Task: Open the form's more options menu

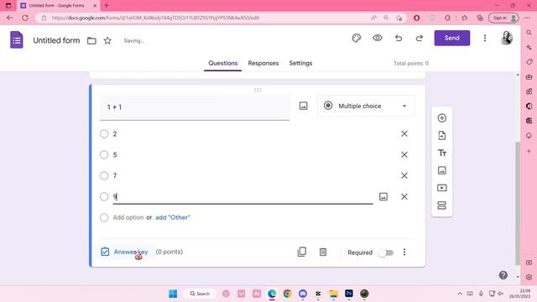Action: point(485,38)
